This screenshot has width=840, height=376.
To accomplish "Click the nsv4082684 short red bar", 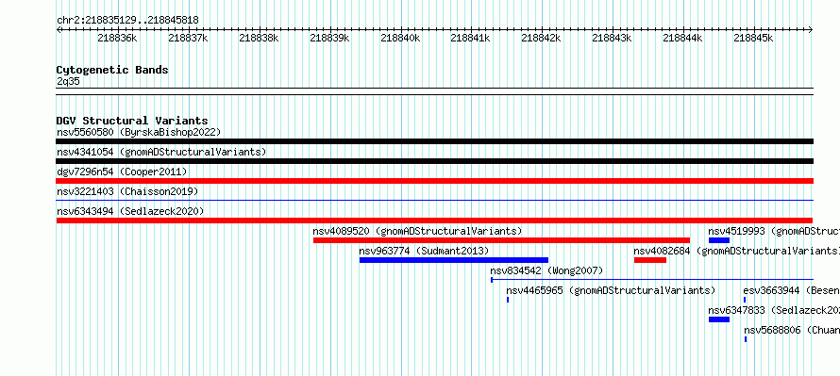I will point(650,260).
